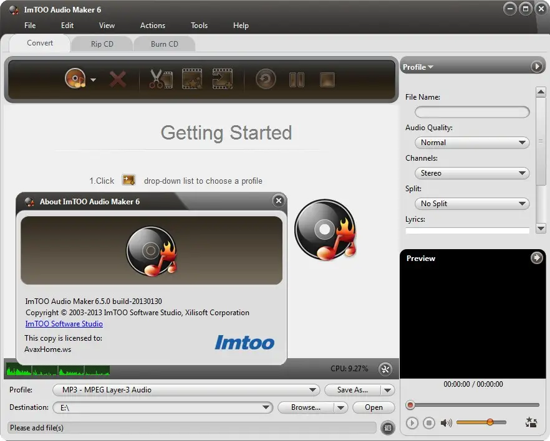Open the wrench settings icon beside CPU
550x441 pixels.
(385, 369)
